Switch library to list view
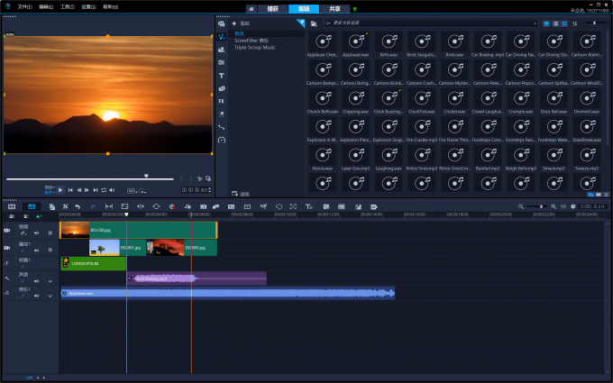 click(555, 23)
